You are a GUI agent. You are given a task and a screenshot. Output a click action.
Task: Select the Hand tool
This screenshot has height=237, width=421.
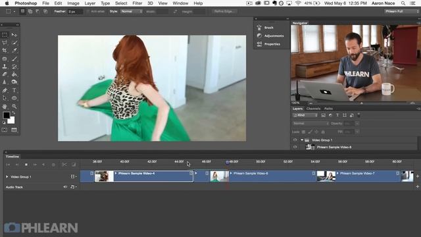pyautogui.click(x=5, y=107)
